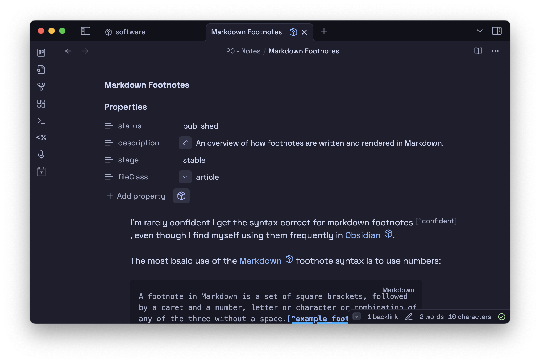Click Add property button
The height and width of the screenshot is (363, 540).
[x=136, y=196]
